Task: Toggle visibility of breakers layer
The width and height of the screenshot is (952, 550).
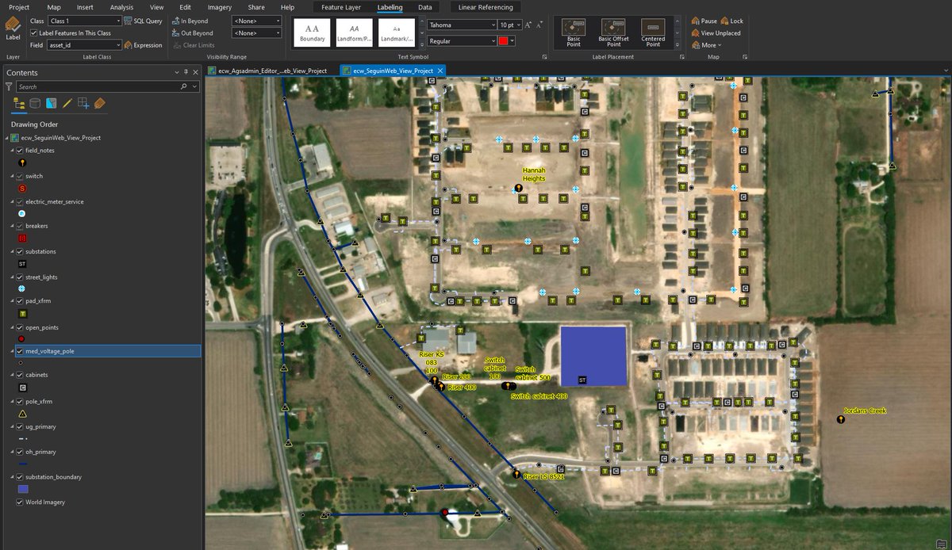Action: pos(20,226)
